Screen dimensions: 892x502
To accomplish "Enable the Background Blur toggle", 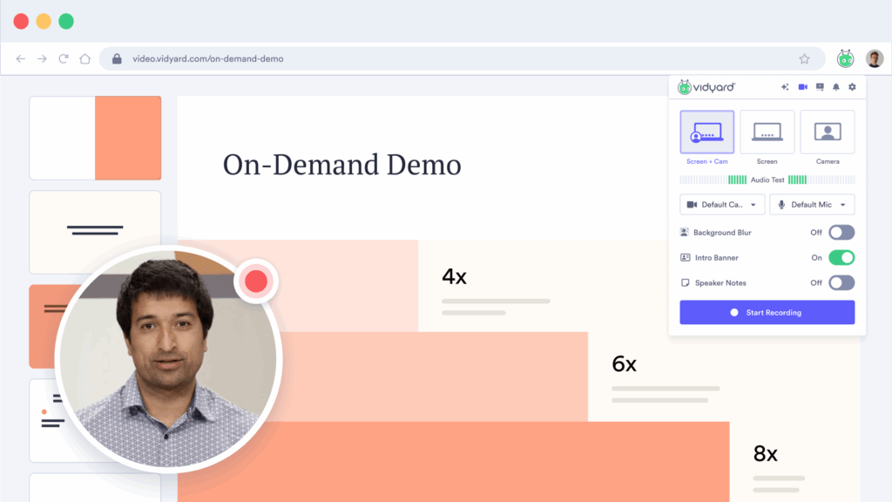I will coord(841,233).
